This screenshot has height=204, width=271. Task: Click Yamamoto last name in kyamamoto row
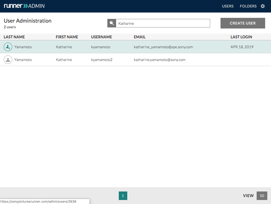tap(23, 47)
